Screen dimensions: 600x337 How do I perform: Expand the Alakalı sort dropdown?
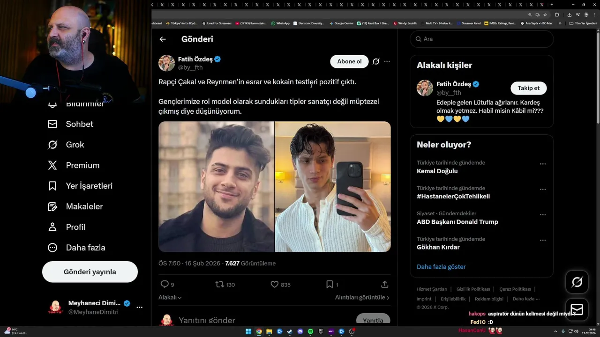(x=170, y=297)
